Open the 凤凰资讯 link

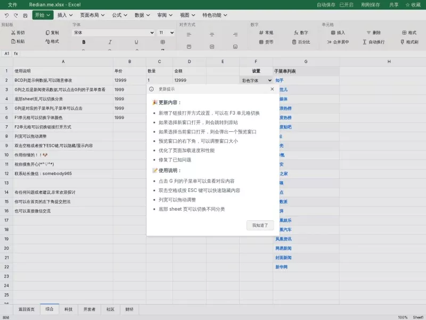tap(283, 239)
